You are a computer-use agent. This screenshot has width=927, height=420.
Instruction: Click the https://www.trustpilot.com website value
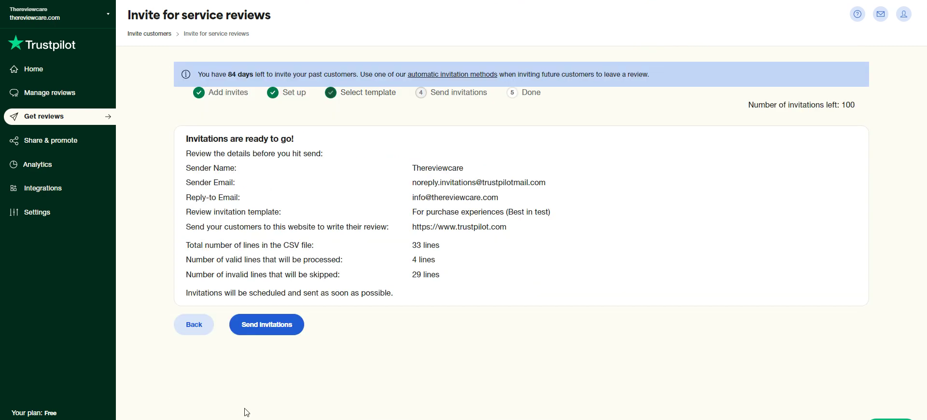click(x=459, y=227)
